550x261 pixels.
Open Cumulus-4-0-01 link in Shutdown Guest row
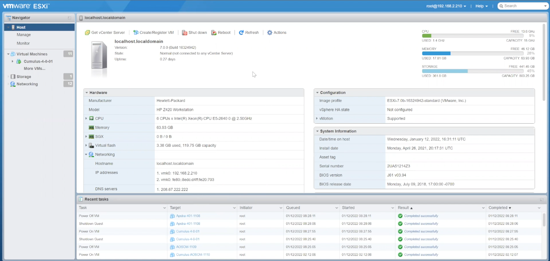coord(188,239)
